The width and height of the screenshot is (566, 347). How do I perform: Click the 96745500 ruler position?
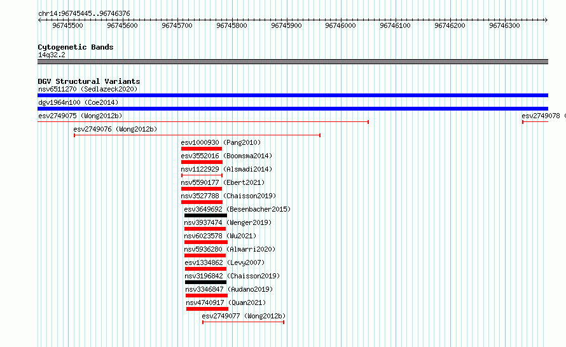(x=67, y=25)
